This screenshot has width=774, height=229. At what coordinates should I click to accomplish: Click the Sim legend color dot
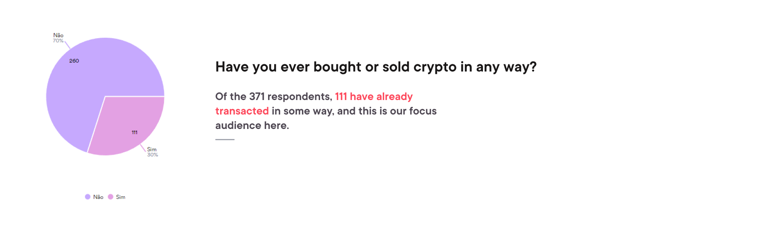(x=110, y=197)
